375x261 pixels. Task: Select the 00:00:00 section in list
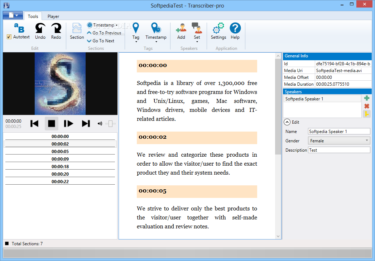[60, 137]
